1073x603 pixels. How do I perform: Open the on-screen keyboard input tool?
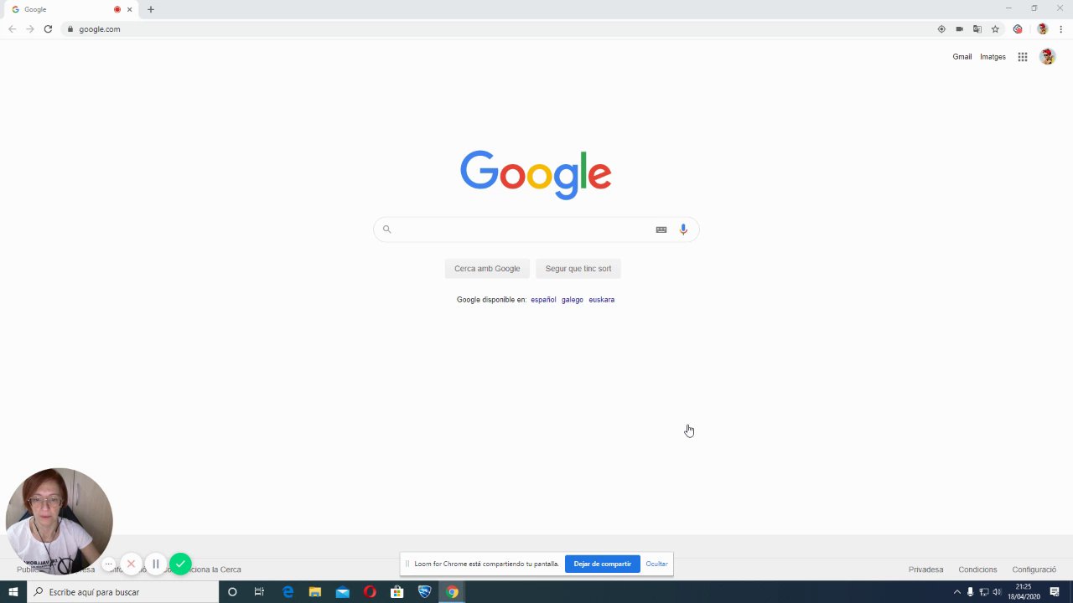click(x=661, y=229)
